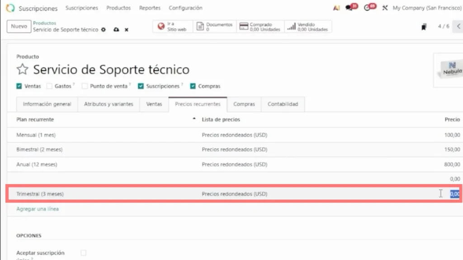Click the Suscripciones app logo icon
Image resolution: width=463 pixels, height=260 pixels.
coord(10,8)
